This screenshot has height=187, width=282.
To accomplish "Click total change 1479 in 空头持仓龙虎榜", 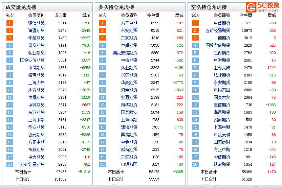I will [272, 172].
